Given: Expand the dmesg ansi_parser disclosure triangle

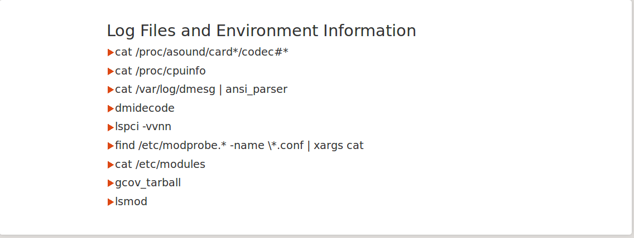Looking at the screenshot, I should click(x=111, y=90).
